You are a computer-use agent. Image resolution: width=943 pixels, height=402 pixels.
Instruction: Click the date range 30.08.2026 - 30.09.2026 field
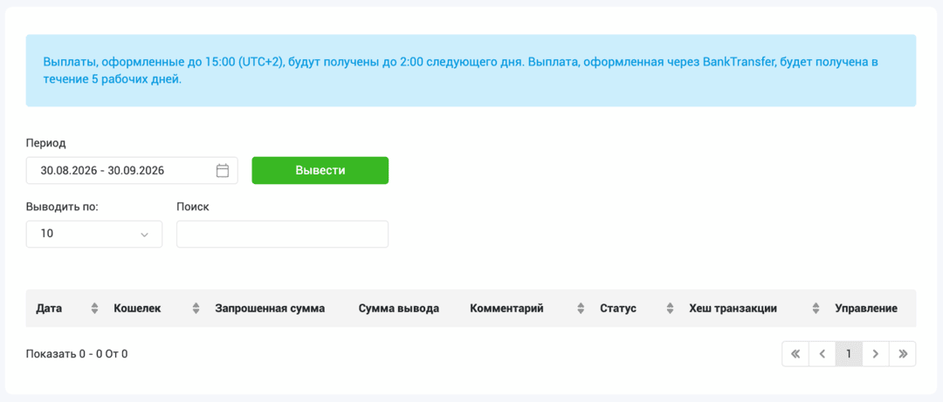pos(133,171)
